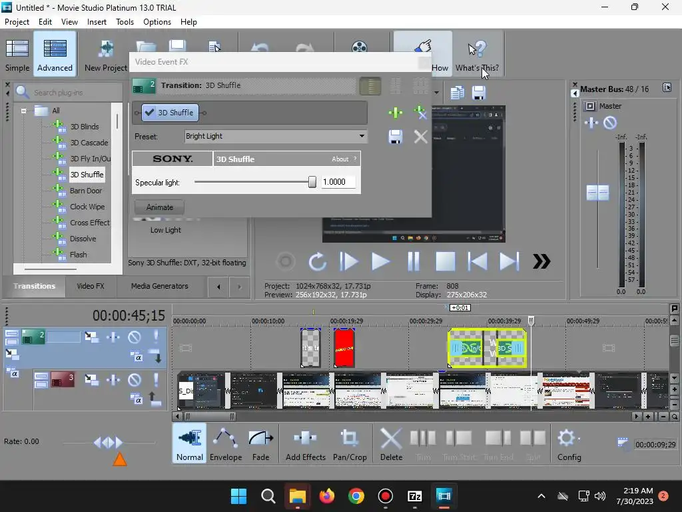This screenshot has height=512, width=682.
Task: Select the red clip on track 2
Action: coord(344,348)
